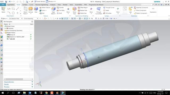This screenshot has width=170, height=95.
Task: Open File Explorer from taskbar
Action: [24, 93]
